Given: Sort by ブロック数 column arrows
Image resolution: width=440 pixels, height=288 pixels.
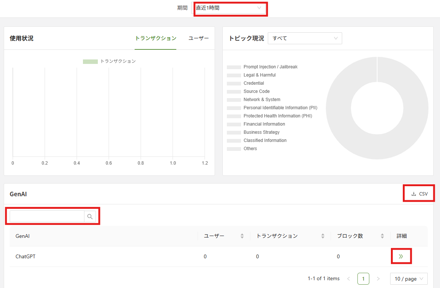Looking at the screenshot, I should (x=382, y=236).
